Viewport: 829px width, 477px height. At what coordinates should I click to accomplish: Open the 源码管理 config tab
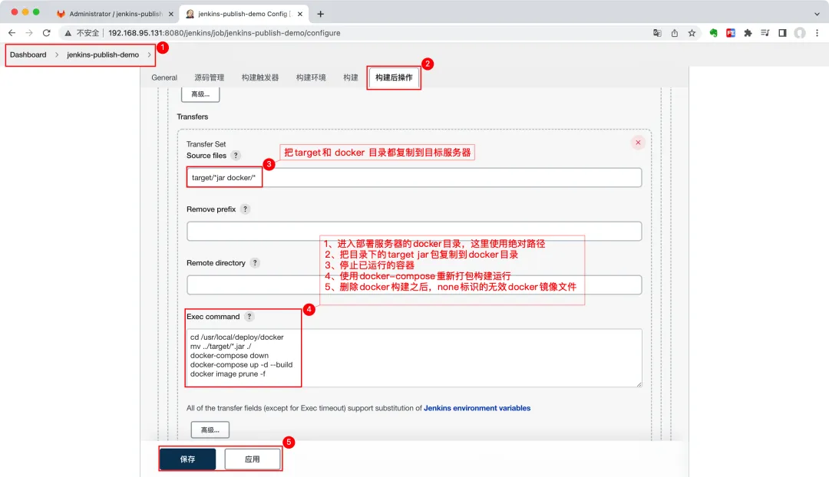(x=210, y=77)
